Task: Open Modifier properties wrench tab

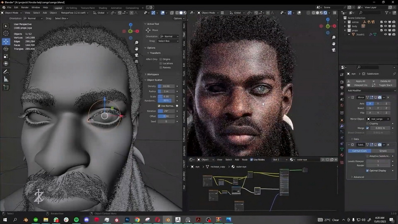Action: (342, 126)
